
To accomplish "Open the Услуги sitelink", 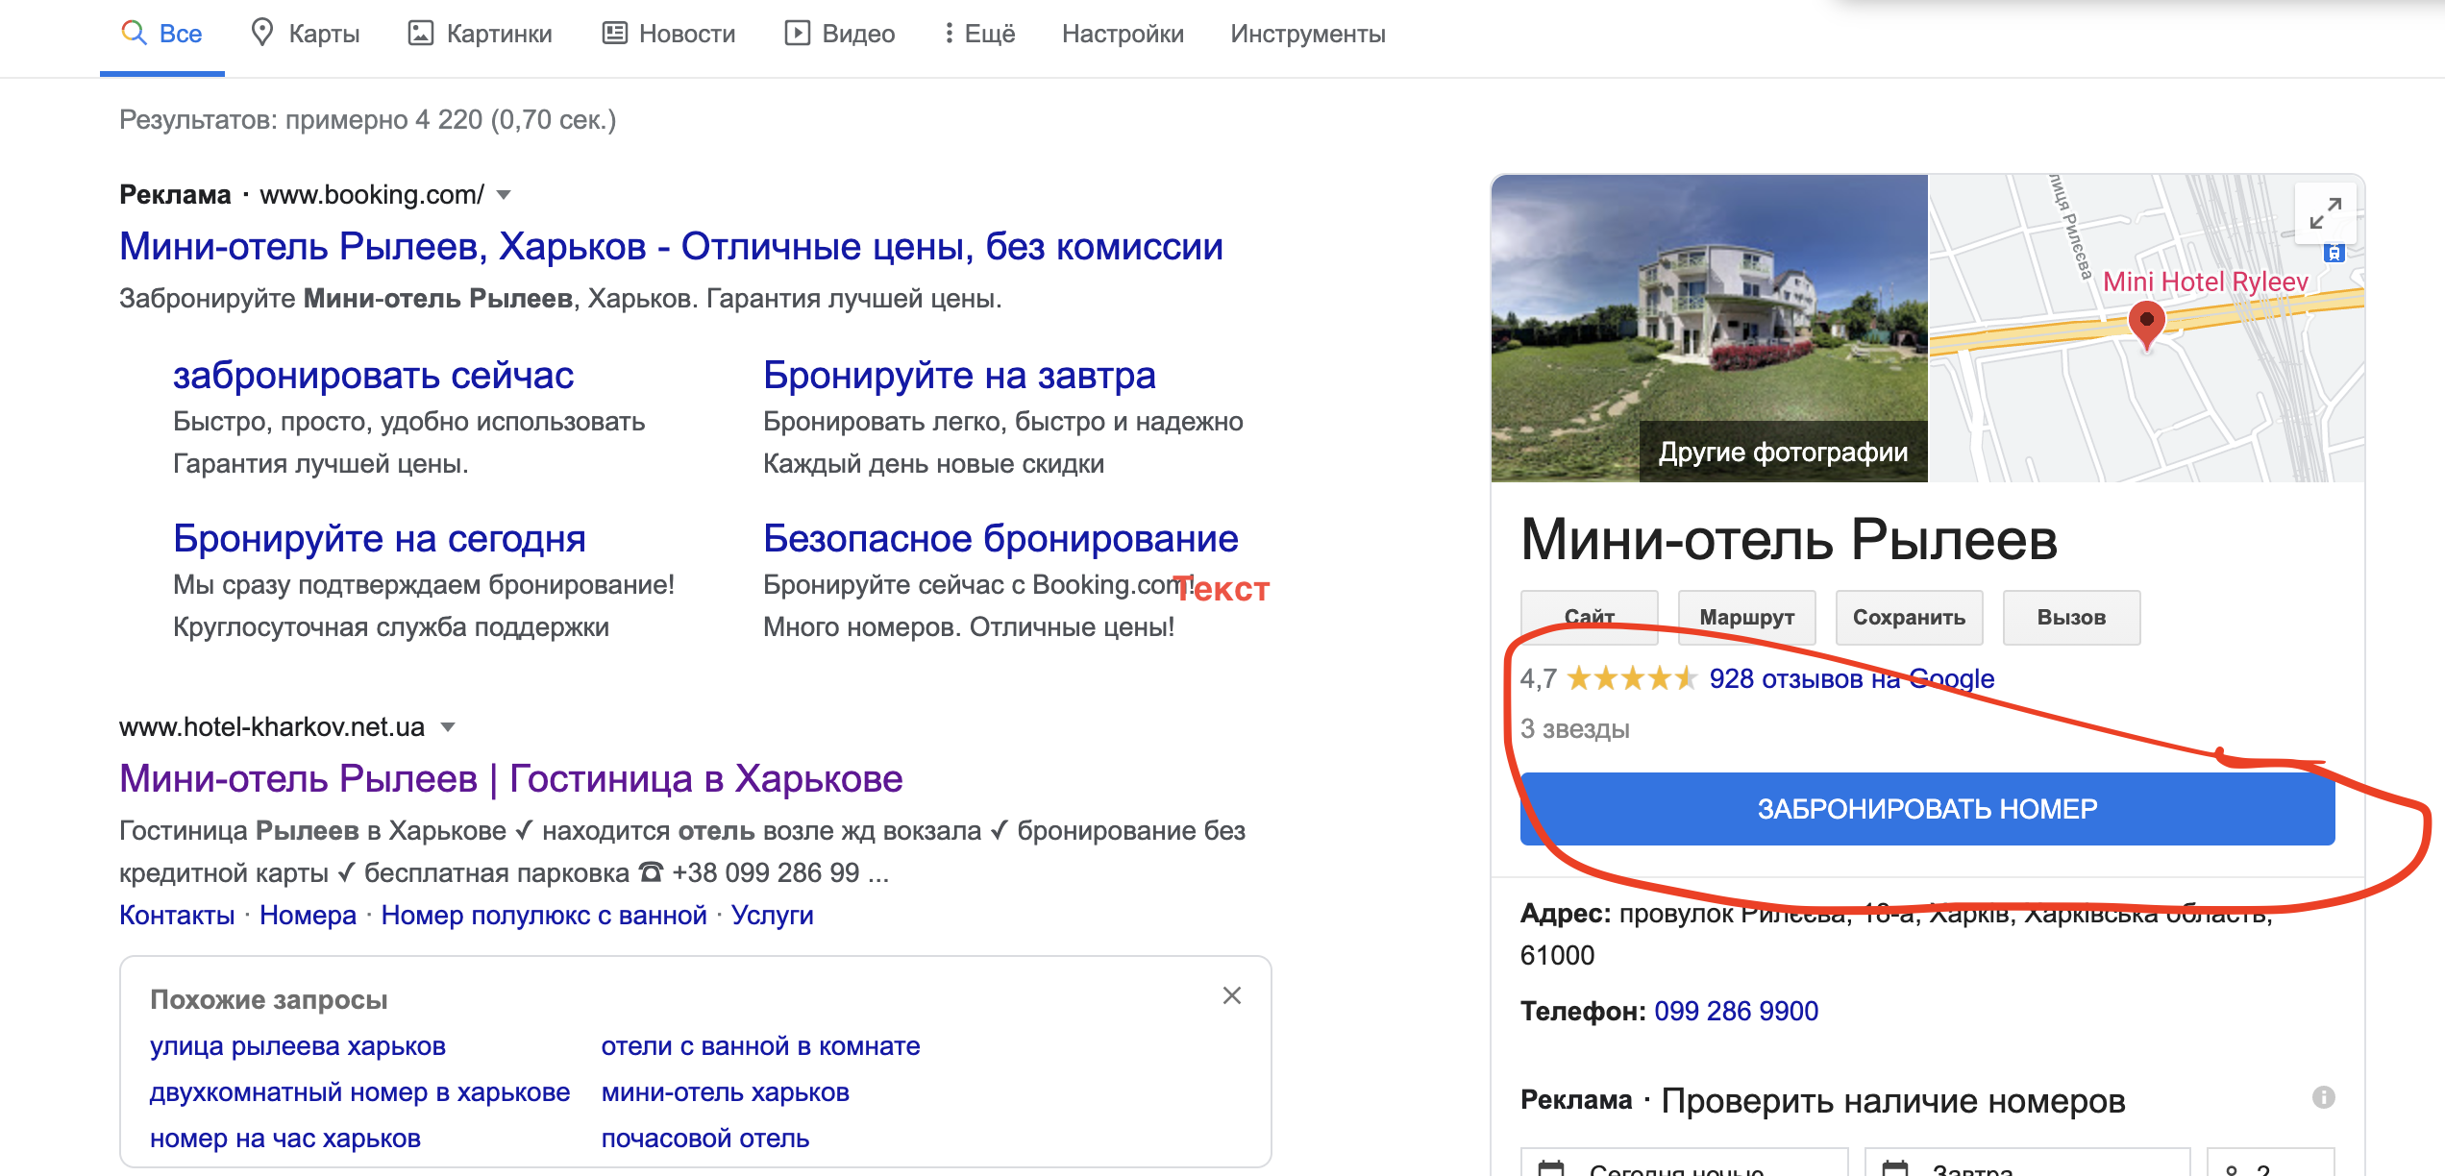I will click(x=772, y=916).
